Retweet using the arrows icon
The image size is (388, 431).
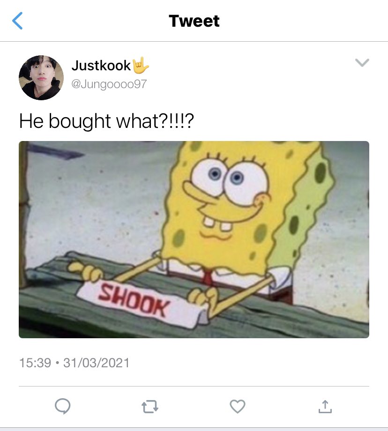150,407
